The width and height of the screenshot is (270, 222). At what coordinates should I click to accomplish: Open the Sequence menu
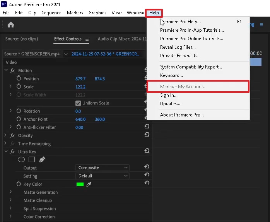[51, 13]
